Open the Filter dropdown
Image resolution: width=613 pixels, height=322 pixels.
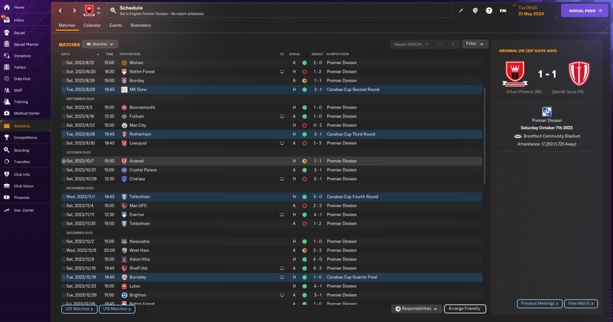click(475, 44)
